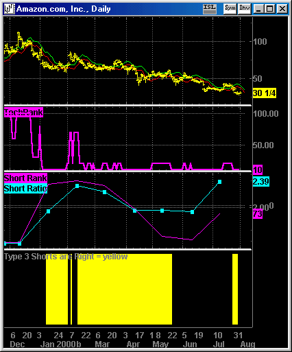
Task: Click the 50 price axis label
Action: [258, 79]
